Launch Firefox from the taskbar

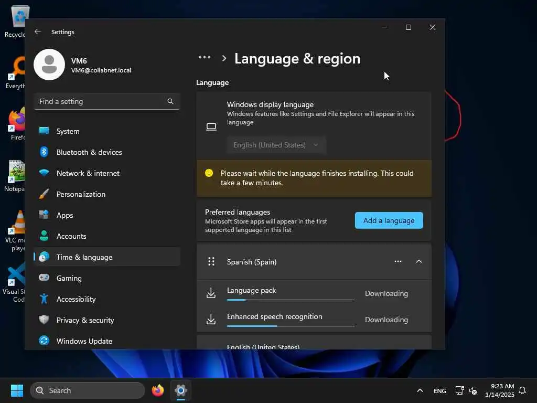[x=158, y=390]
